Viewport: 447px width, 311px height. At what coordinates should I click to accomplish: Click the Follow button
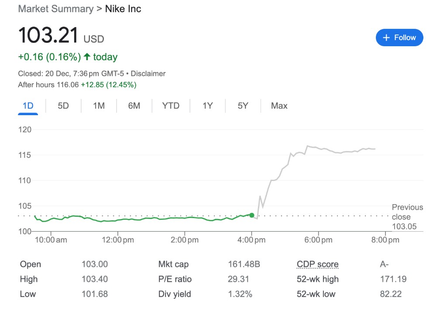[399, 38]
